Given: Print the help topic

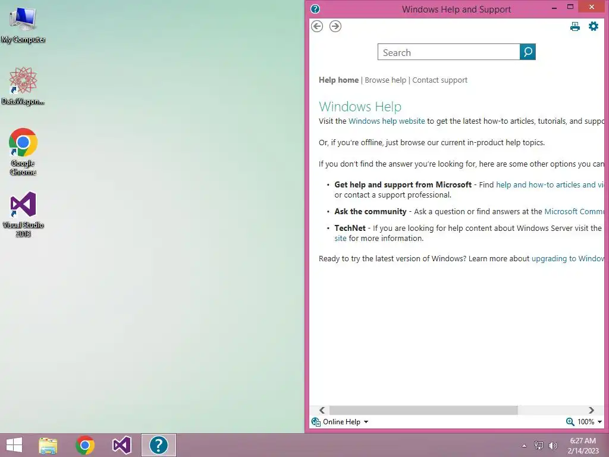Looking at the screenshot, I should pos(575,26).
